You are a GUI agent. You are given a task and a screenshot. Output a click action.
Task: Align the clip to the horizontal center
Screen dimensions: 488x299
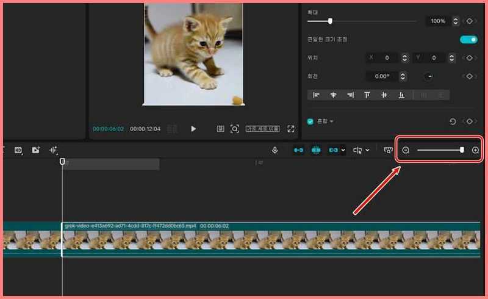[333, 95]
